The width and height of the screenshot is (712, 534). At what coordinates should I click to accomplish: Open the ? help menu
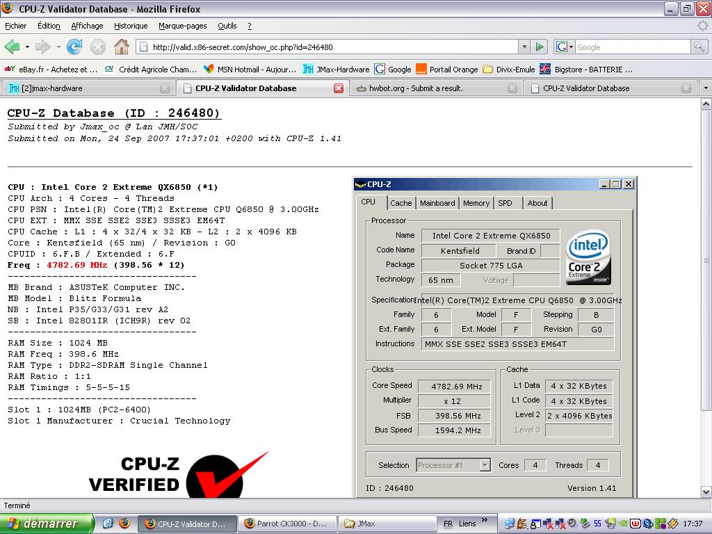[x=250, y=26]
